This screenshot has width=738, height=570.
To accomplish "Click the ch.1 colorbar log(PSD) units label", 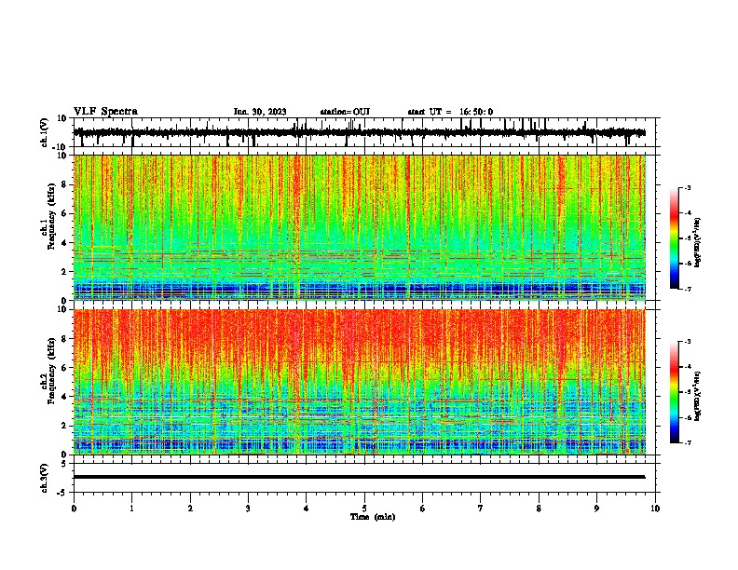I will (698, 243).
